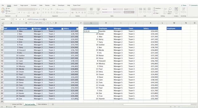Click the Decrease Font Size icon

(39, 9)
